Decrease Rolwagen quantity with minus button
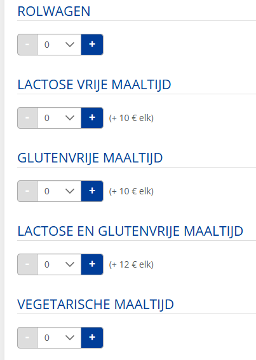The image size is (256, 360). point(27,45)
